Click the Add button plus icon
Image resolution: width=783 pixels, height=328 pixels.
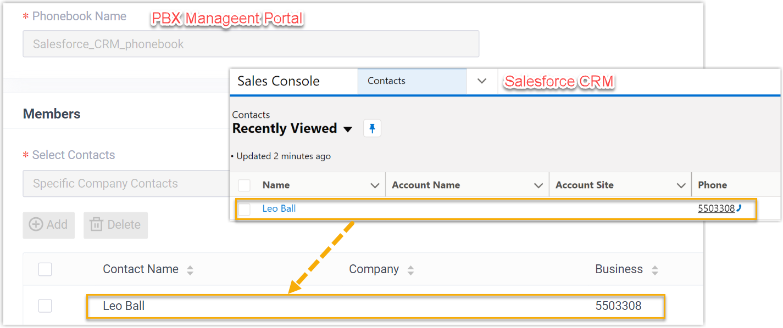(x=36, y=225)
